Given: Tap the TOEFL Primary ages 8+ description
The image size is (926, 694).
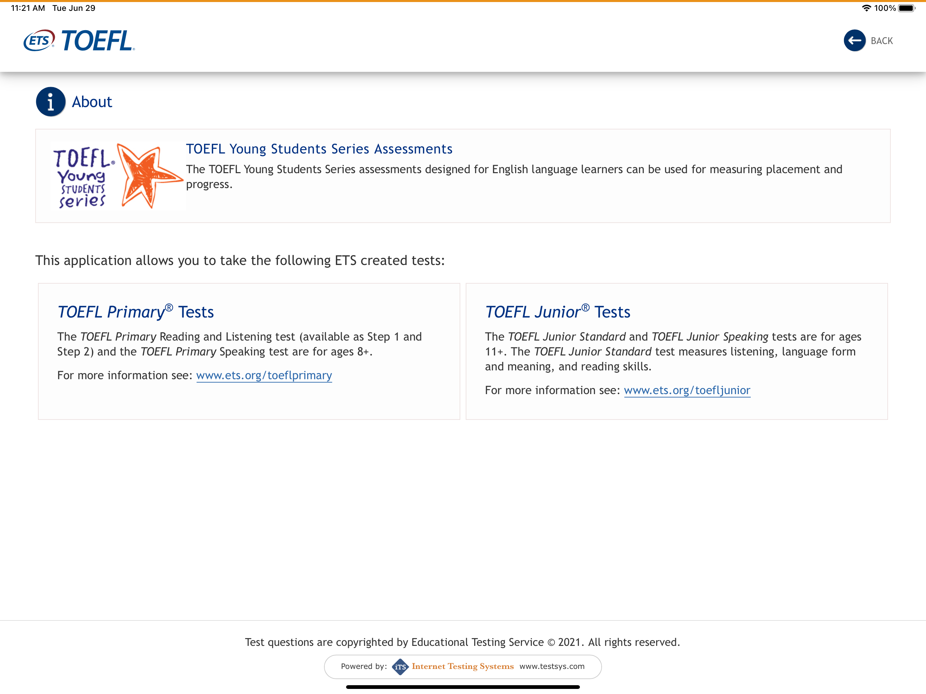Looking at the screenshot, I should point(239,344).
